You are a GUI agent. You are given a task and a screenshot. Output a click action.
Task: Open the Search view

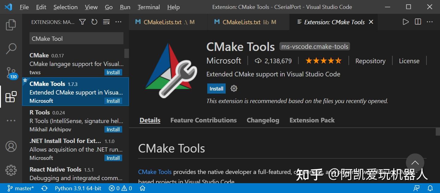pyautogui.click(x=11, y=48)
